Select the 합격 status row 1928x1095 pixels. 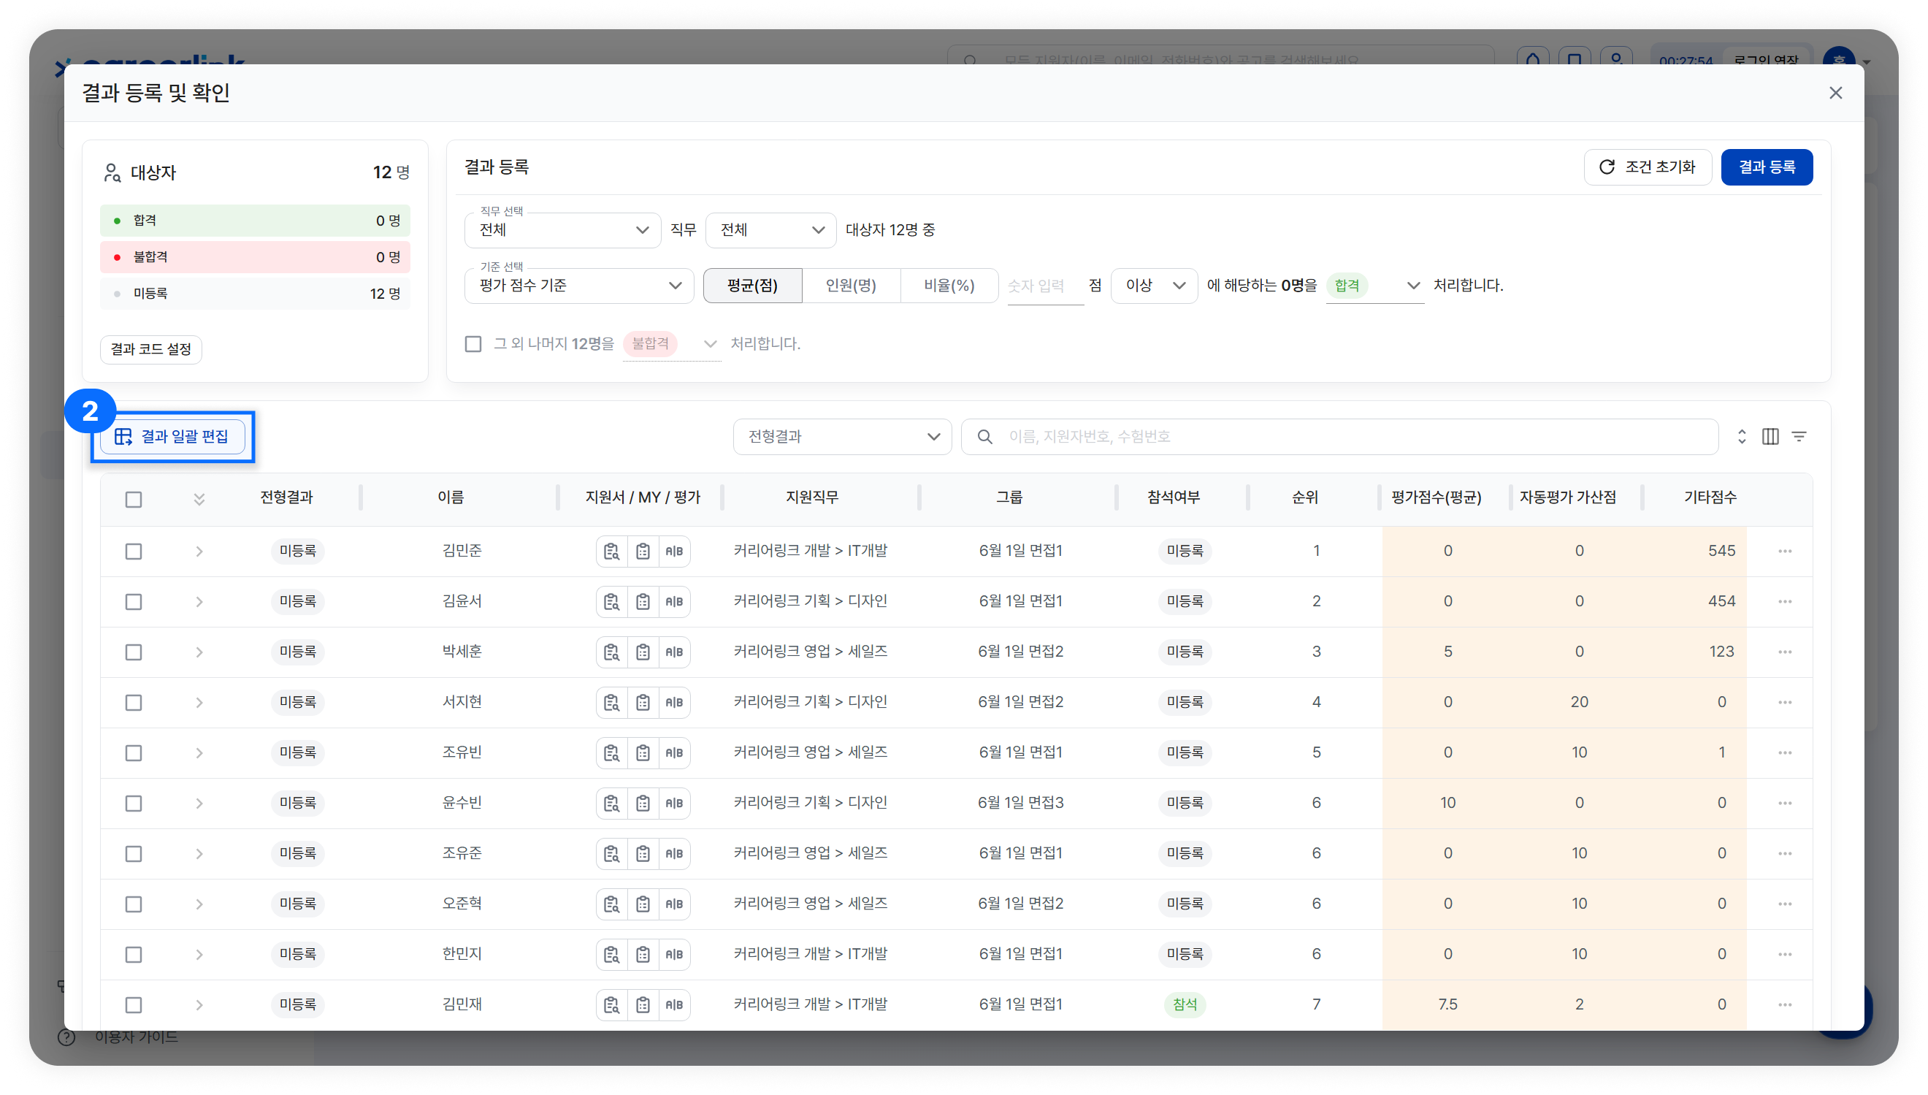[x=255, y=221]
